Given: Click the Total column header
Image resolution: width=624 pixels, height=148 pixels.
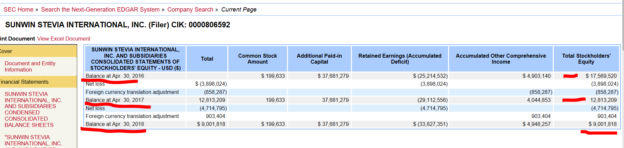Looking at the screenshot, I should click(x=207, y=59).
